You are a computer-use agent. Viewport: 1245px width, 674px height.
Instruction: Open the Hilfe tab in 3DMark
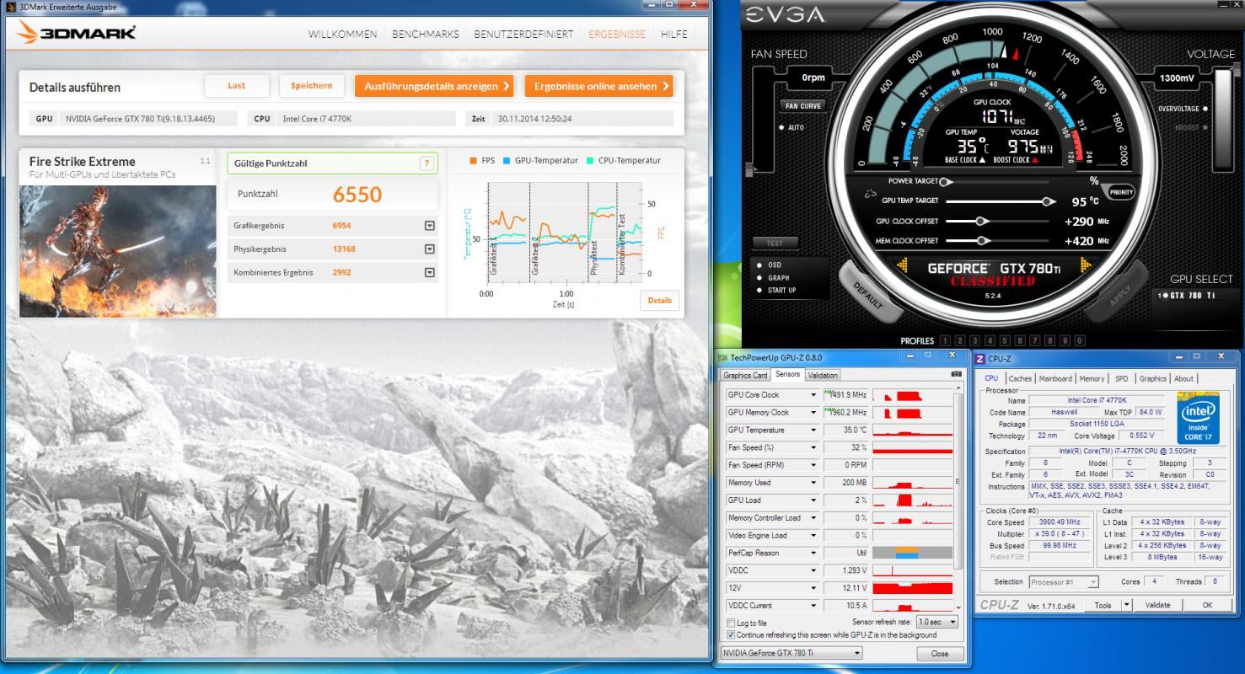tap(674, 35)
